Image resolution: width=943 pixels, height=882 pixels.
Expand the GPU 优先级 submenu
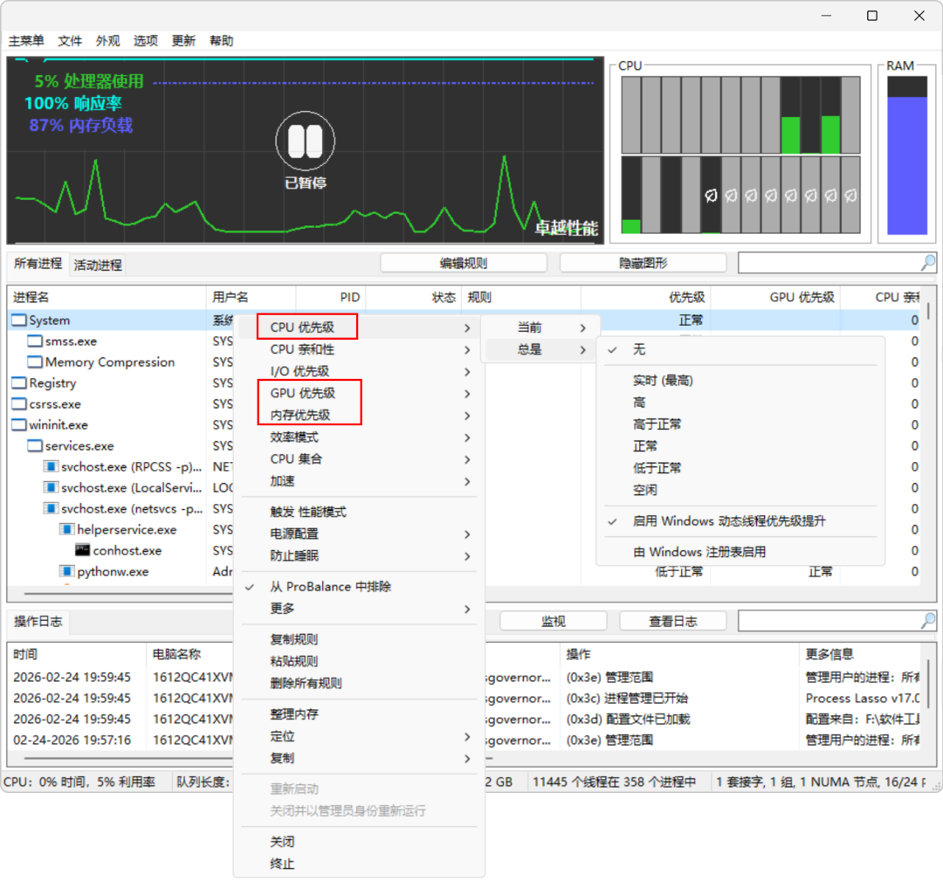[x=359, y=394]
